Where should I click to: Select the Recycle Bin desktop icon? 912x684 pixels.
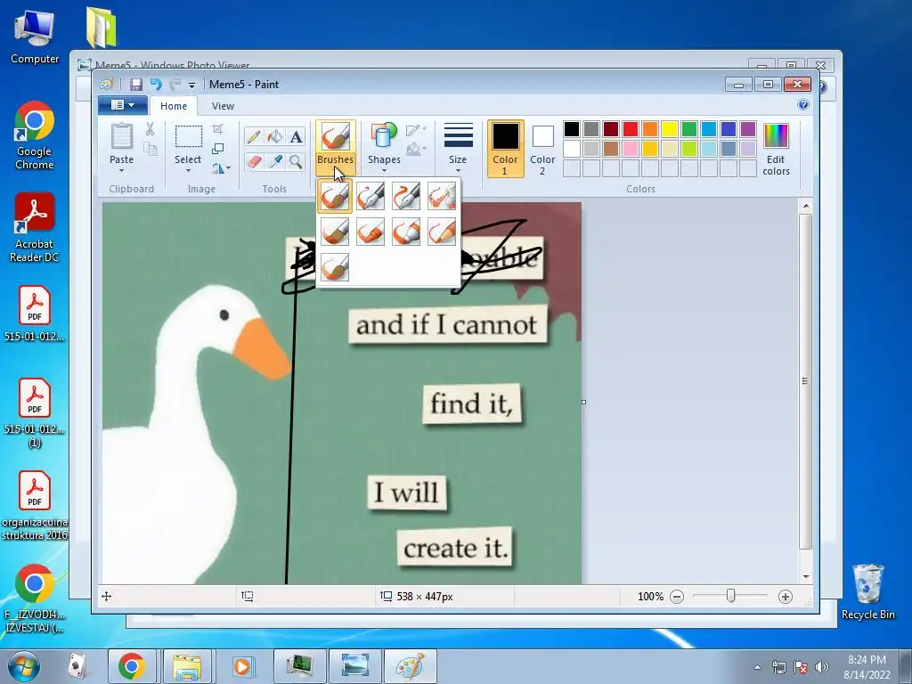coord(867,591)
